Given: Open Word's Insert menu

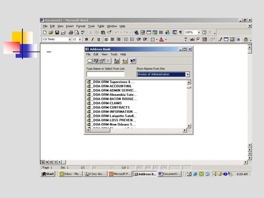Looking at the screenshot, I should [x=70, y=26].
